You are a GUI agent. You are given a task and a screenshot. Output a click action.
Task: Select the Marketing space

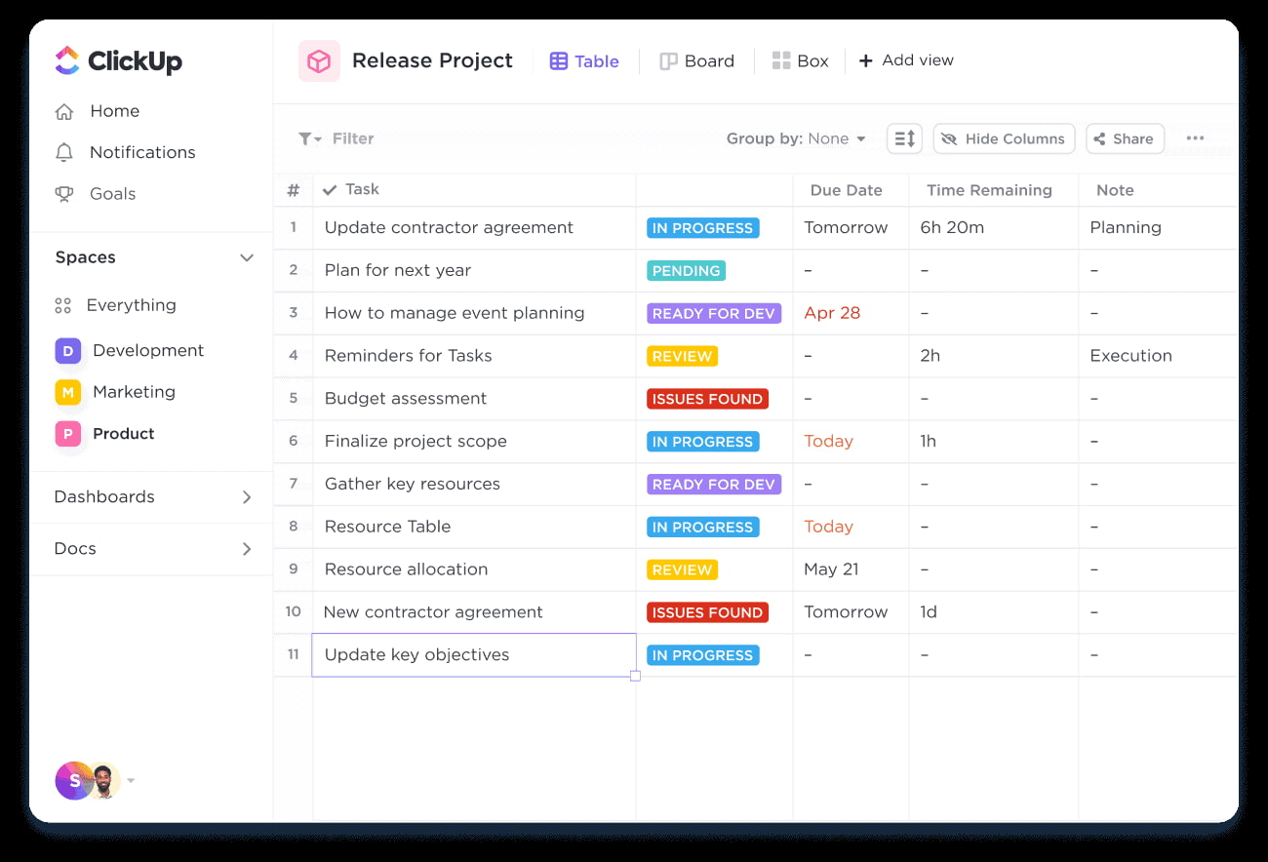[132, 392]
